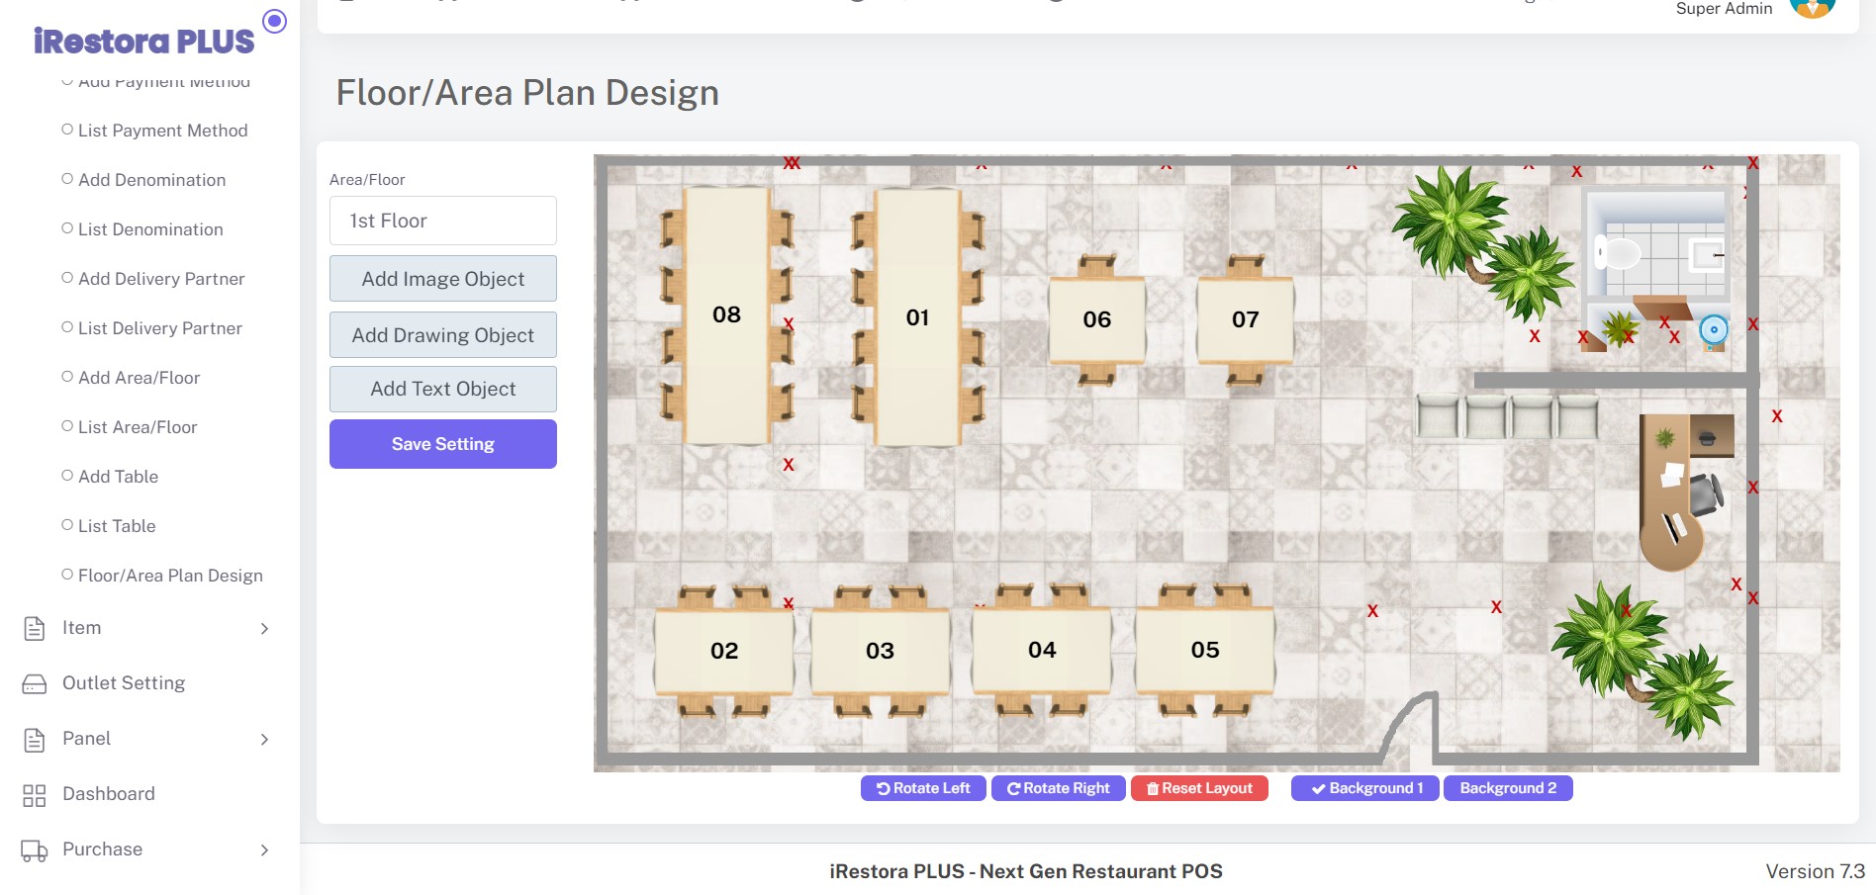Screen dimensions: 1876x895
Task: Expand the Purchase menu chevron
Action: point(264,850)
